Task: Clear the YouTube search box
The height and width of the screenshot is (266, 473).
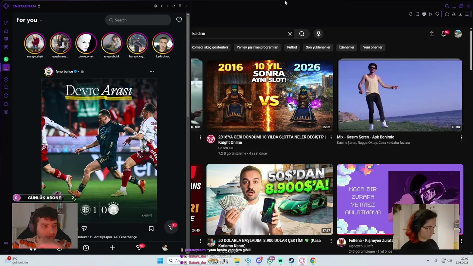Action: pos(290,34)
